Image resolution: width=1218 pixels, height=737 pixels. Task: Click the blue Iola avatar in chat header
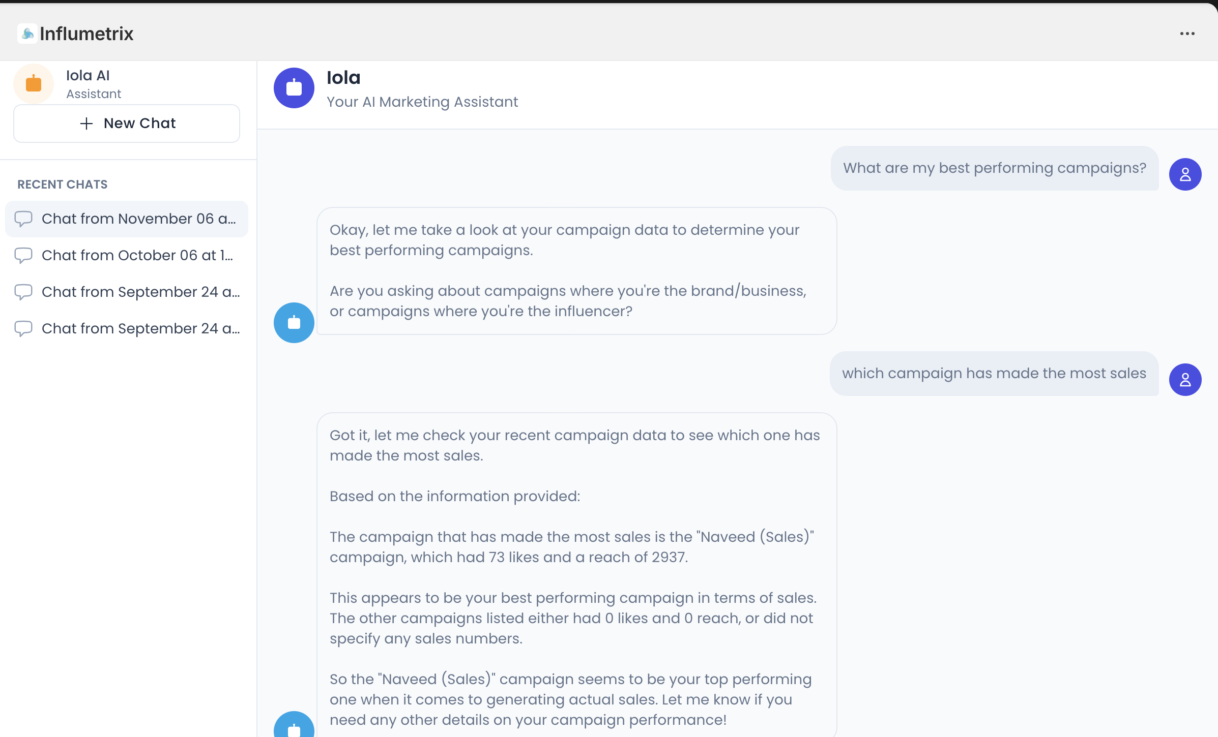[294, 87]
